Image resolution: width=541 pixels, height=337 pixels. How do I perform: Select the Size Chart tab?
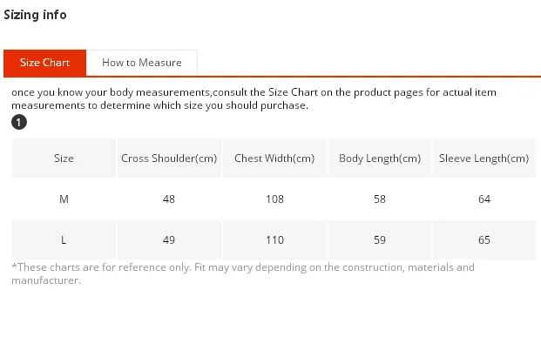(44, 63)
